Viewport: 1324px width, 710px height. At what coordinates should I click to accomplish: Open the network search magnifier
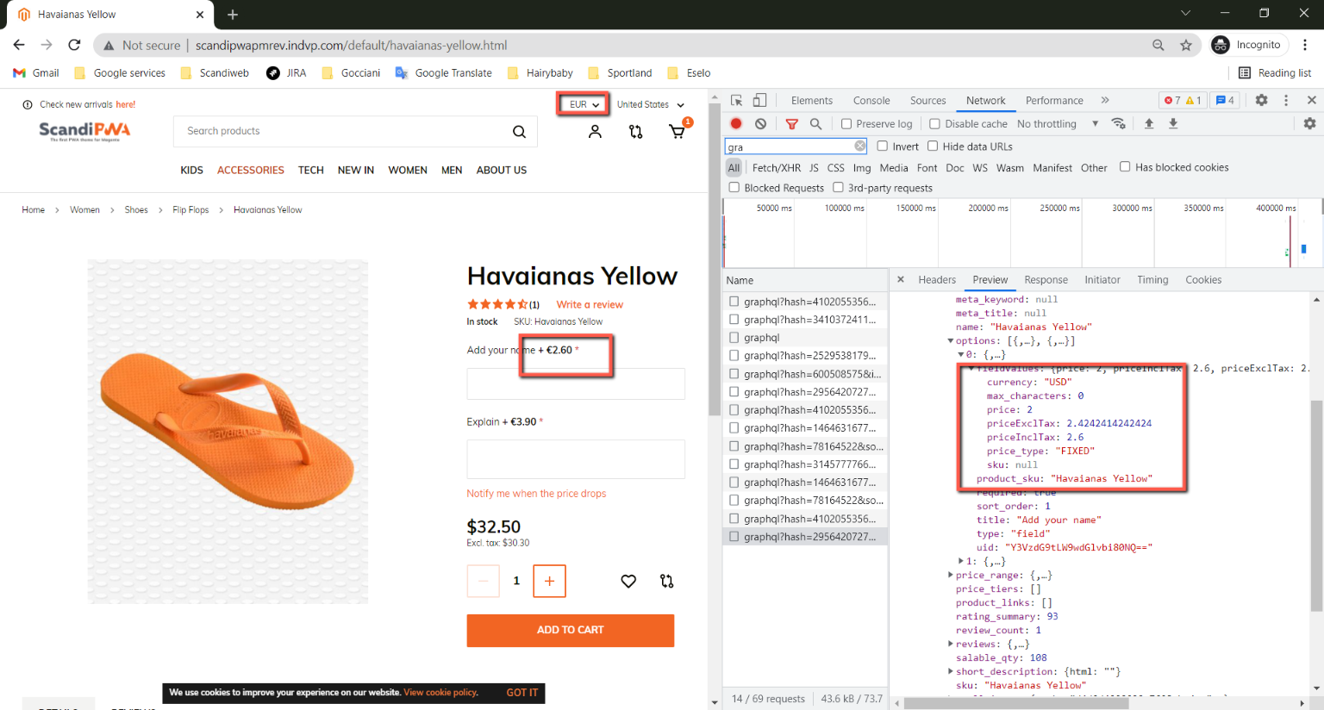click(x=815, y=124)
